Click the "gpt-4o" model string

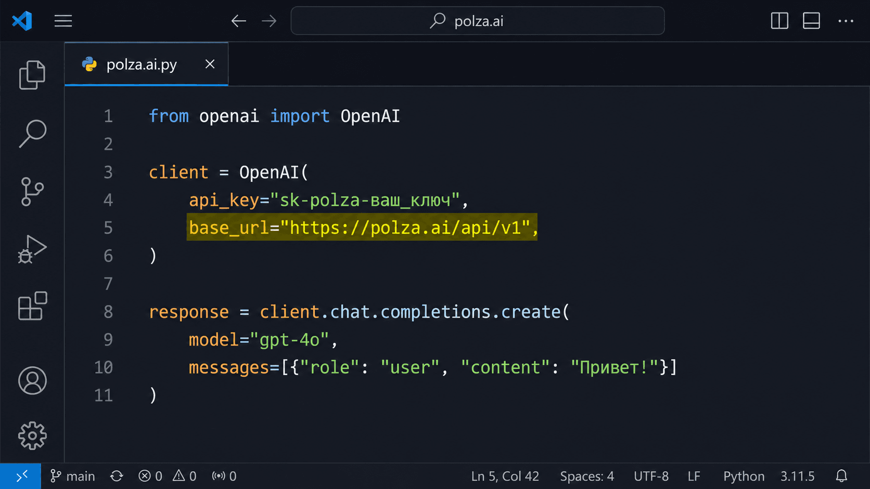tap(289, 340)
